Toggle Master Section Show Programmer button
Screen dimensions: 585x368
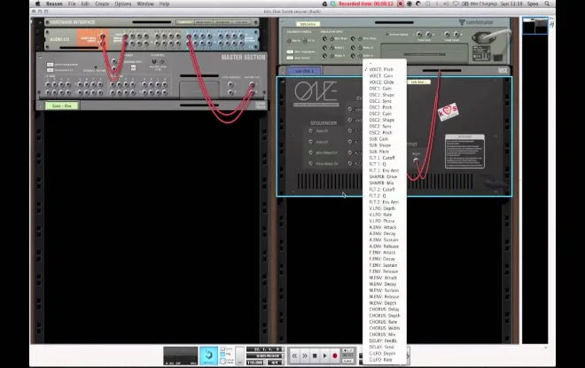click(x=50, y=65)
